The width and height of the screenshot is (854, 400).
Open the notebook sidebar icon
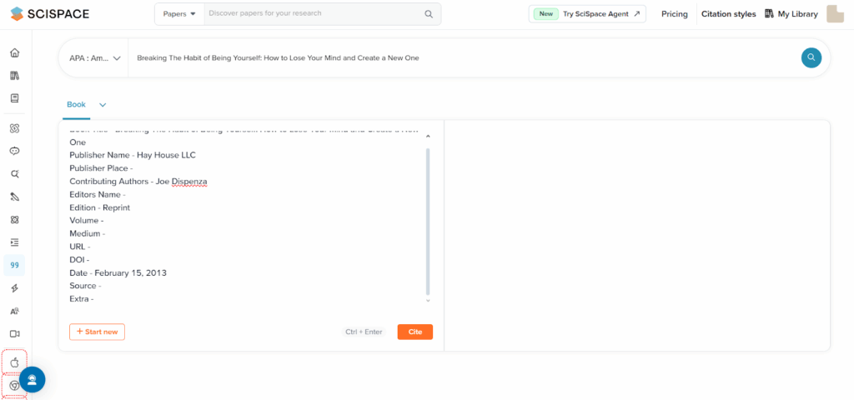pos(15,98)
